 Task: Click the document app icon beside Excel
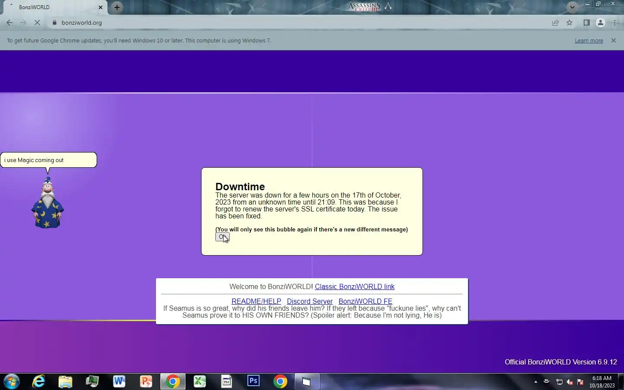[x=227, y=381]
